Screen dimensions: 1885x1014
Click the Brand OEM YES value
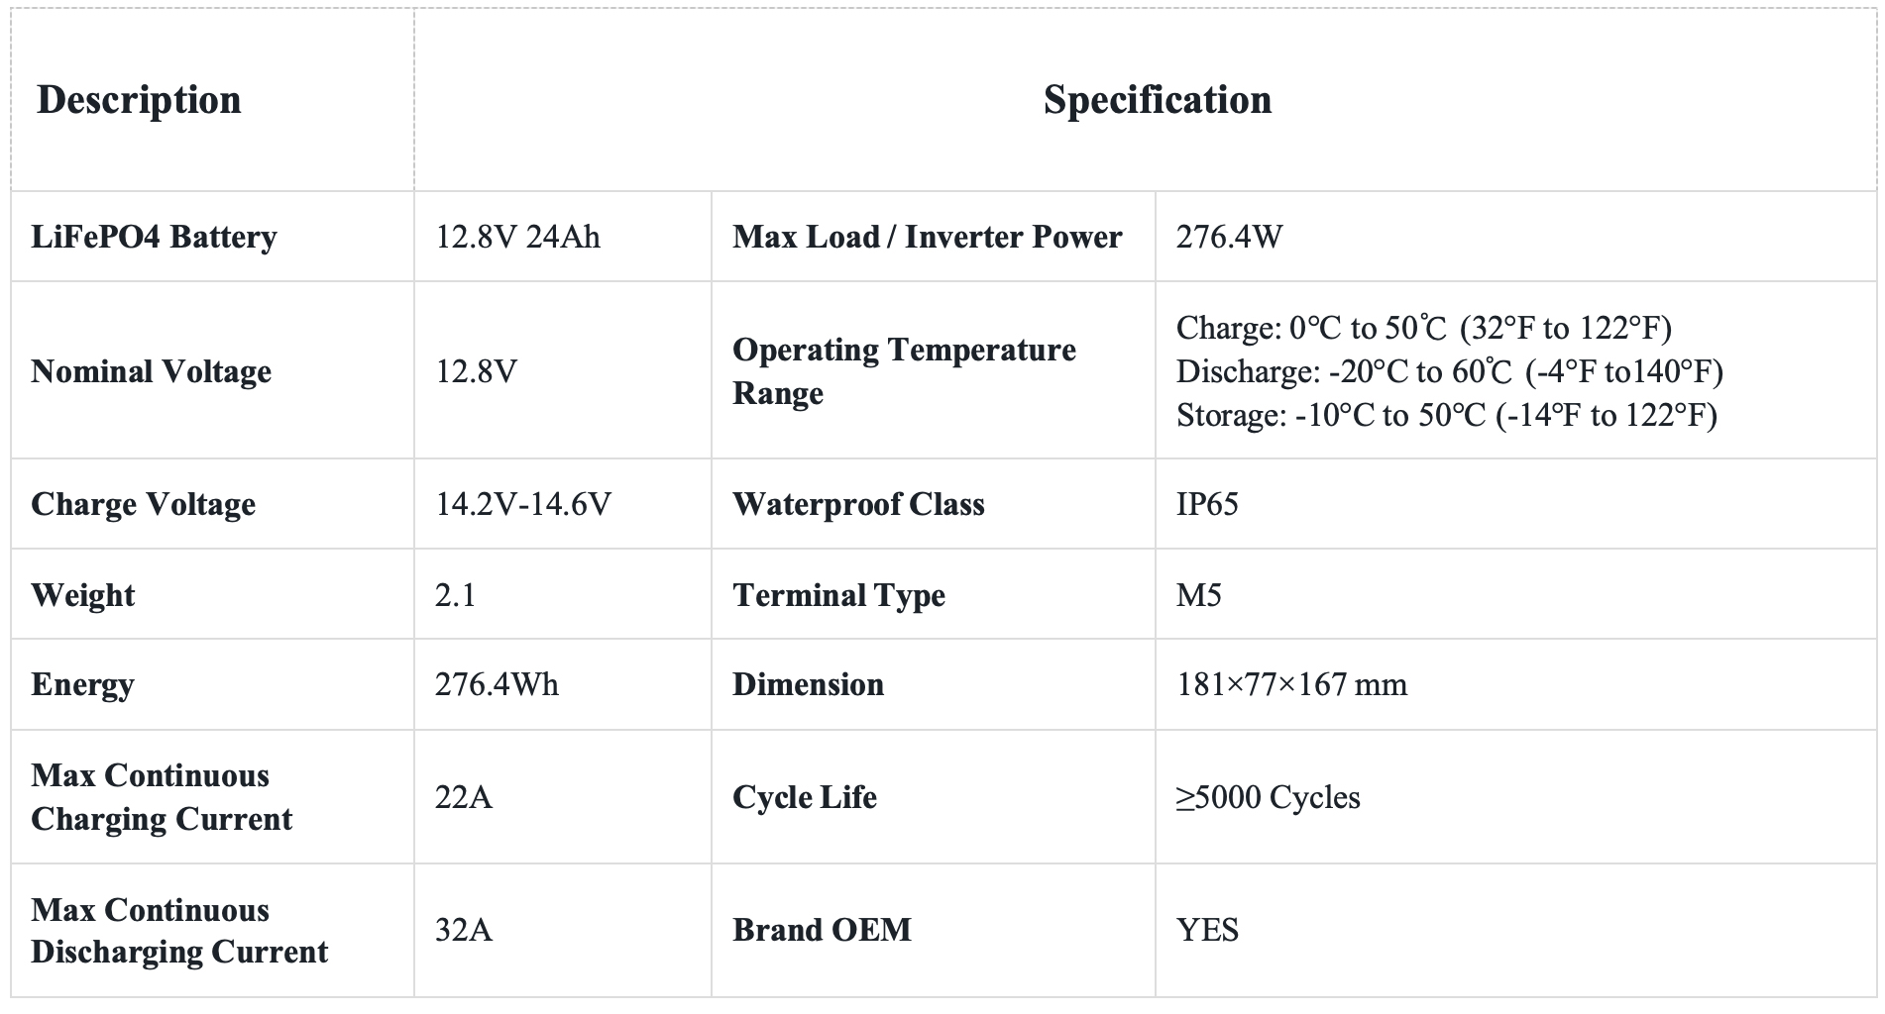[1207, 930]
